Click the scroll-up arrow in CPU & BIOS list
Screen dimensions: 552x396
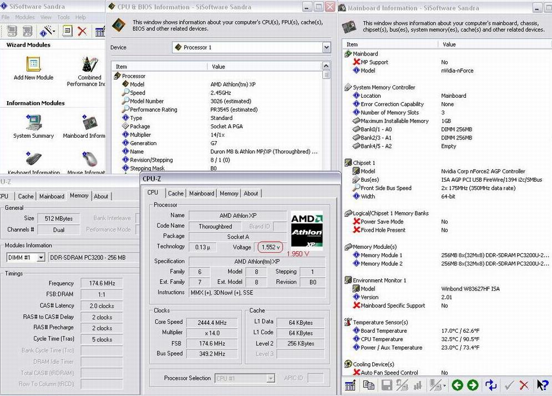(x=326, y=66)
